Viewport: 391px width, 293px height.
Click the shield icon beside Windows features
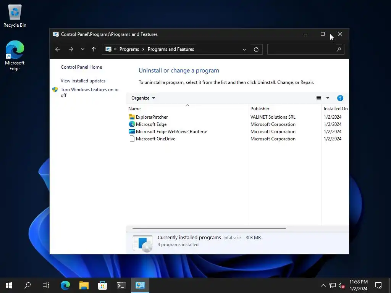pyautogui.click(x=55, y=90)
